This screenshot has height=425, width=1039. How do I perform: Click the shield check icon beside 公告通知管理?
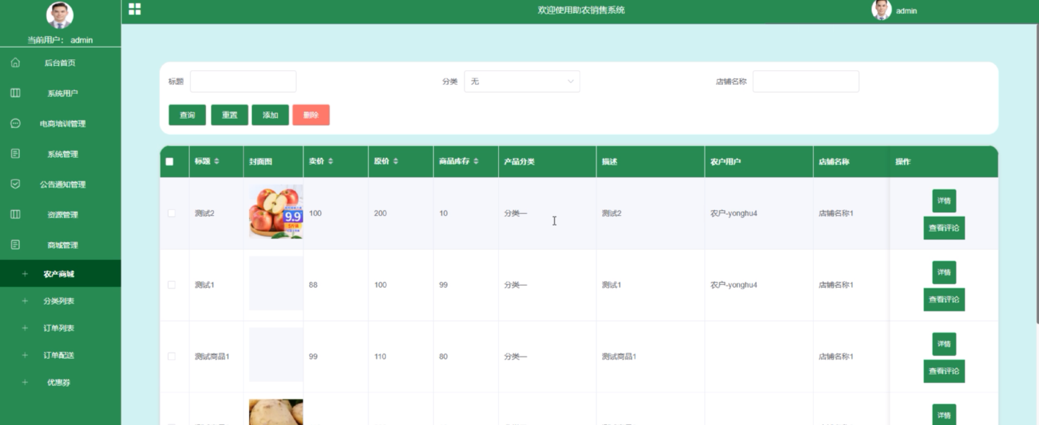15,184
